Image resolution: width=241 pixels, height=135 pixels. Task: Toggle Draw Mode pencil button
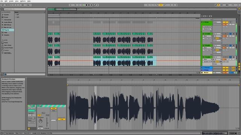(x=216, y=5)
